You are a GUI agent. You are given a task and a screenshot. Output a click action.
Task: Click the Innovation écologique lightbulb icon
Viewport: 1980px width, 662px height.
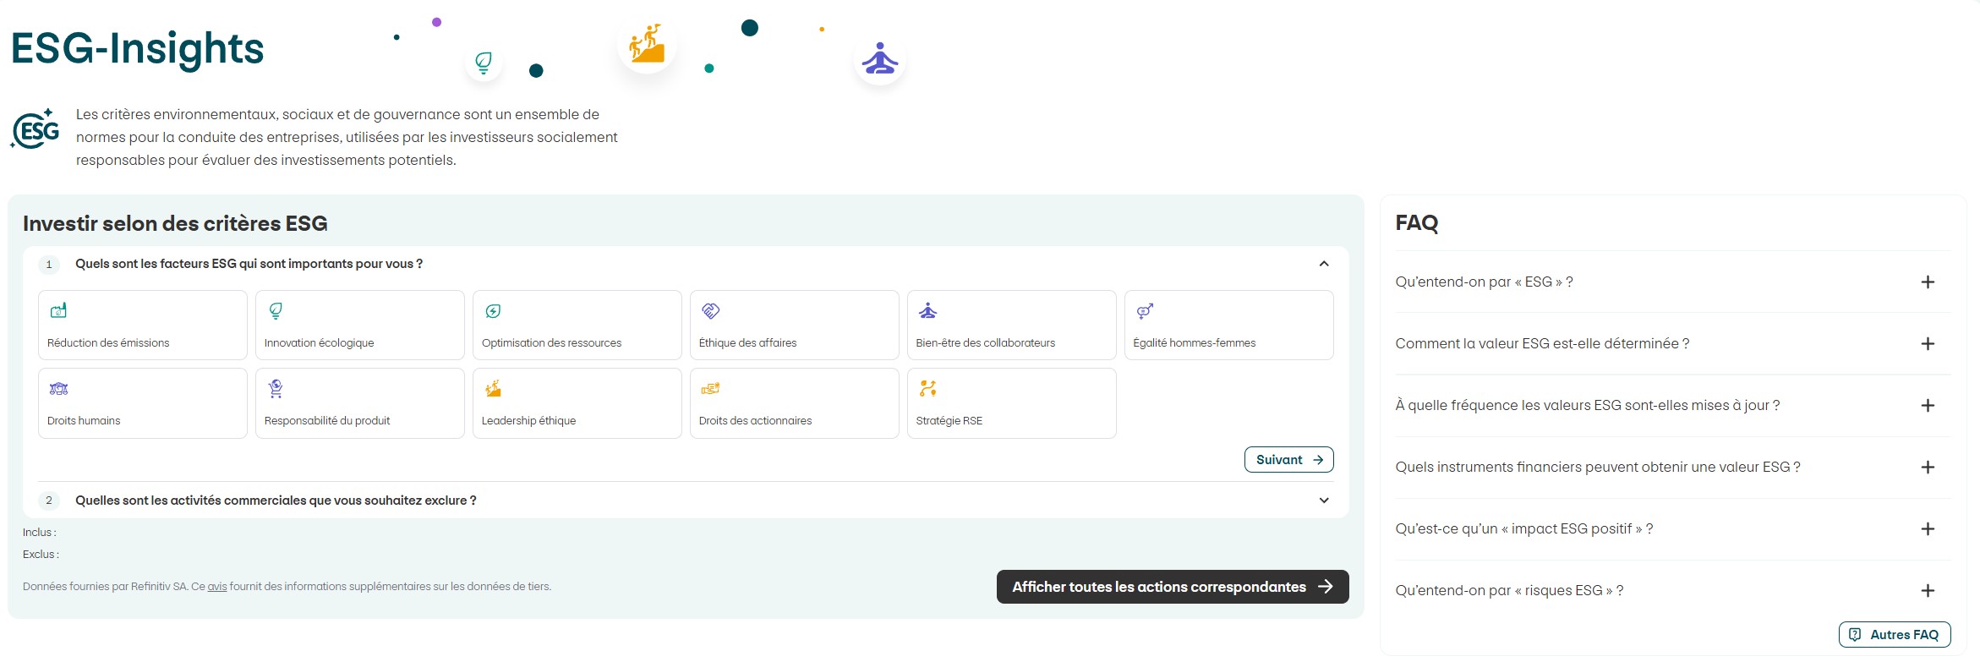coord(276,311)
